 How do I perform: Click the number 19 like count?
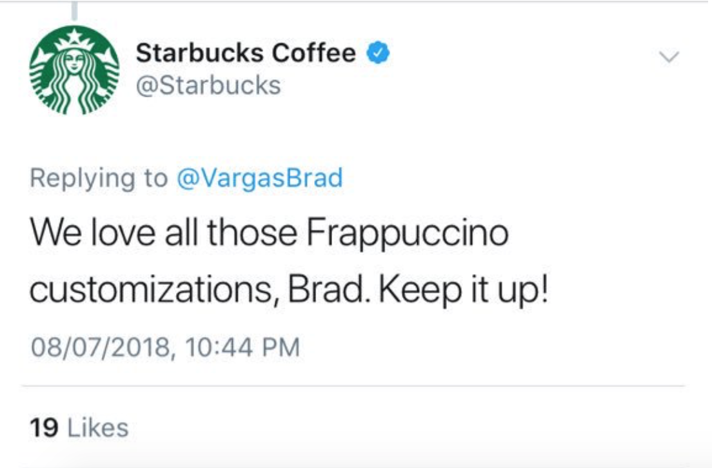coord(44,427)
